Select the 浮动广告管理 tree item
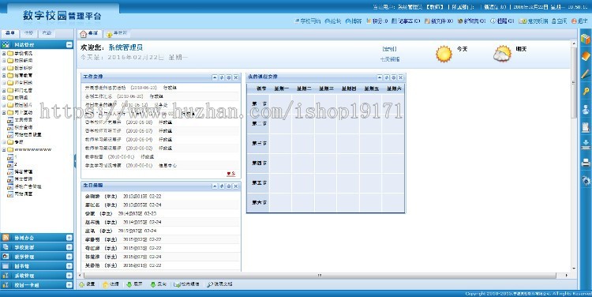 click(x=28, y=186)
